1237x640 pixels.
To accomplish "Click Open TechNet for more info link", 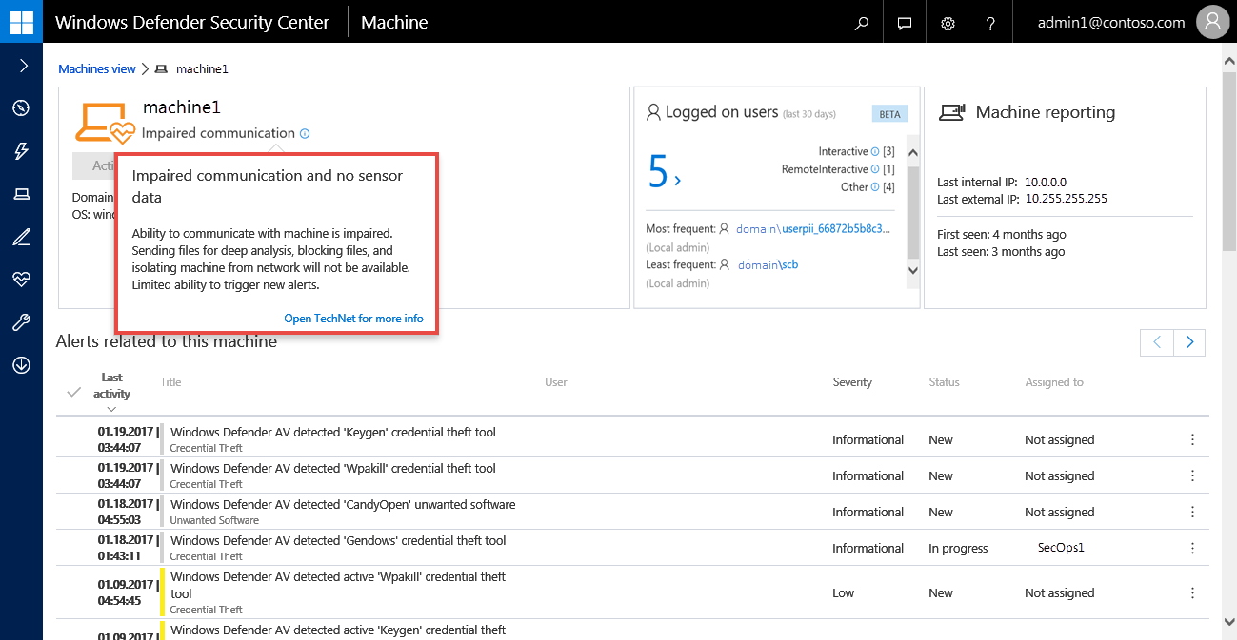I will (x=353, y=319).
